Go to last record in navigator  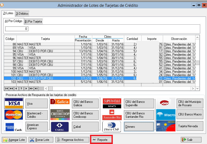(x=36, y=89)
